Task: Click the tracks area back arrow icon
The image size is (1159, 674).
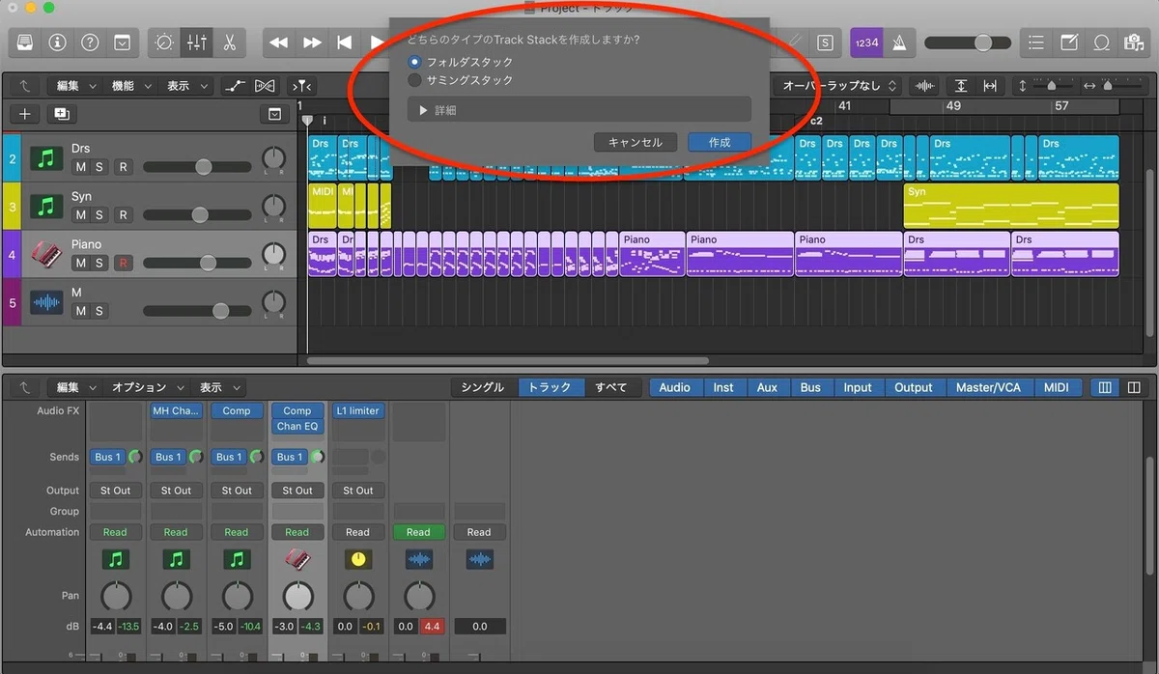Action: (x=24, y=86)
